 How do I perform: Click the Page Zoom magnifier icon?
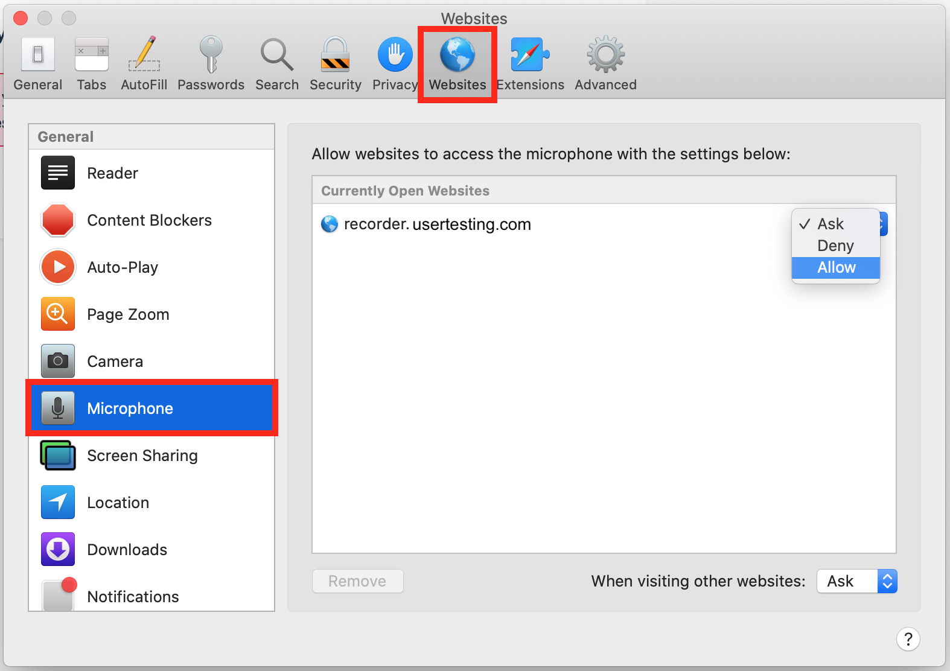[58, 314]
